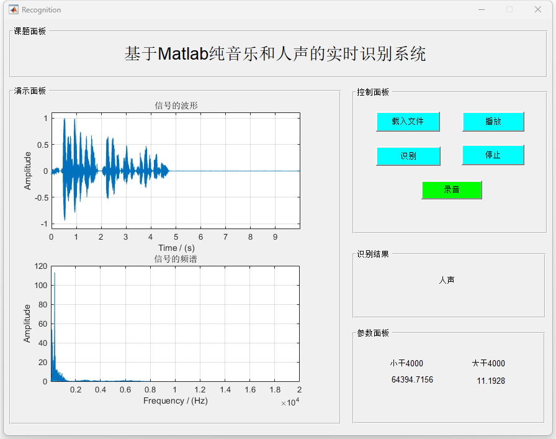Click the 载入文件 (load file) button
The image size is (556, 439).
(x=408, y=122)
